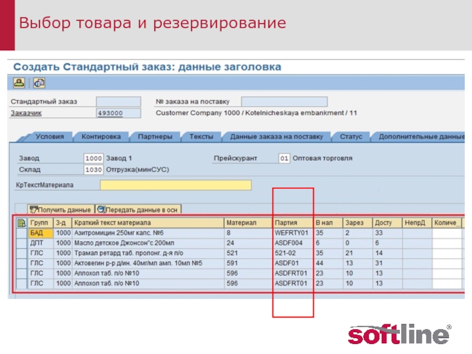
Task: Click batch cell 521-02
Action: coord(293,253)
